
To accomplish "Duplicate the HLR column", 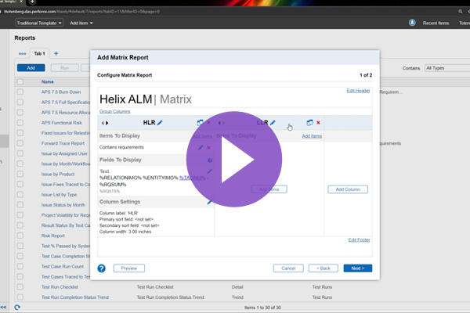I will (200, 123).
